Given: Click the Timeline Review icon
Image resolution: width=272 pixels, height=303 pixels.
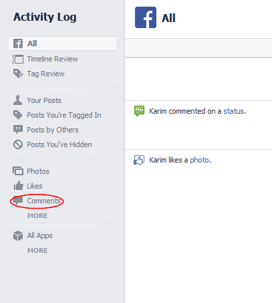Looking at the screenshot, I should [x=18, y=59].
